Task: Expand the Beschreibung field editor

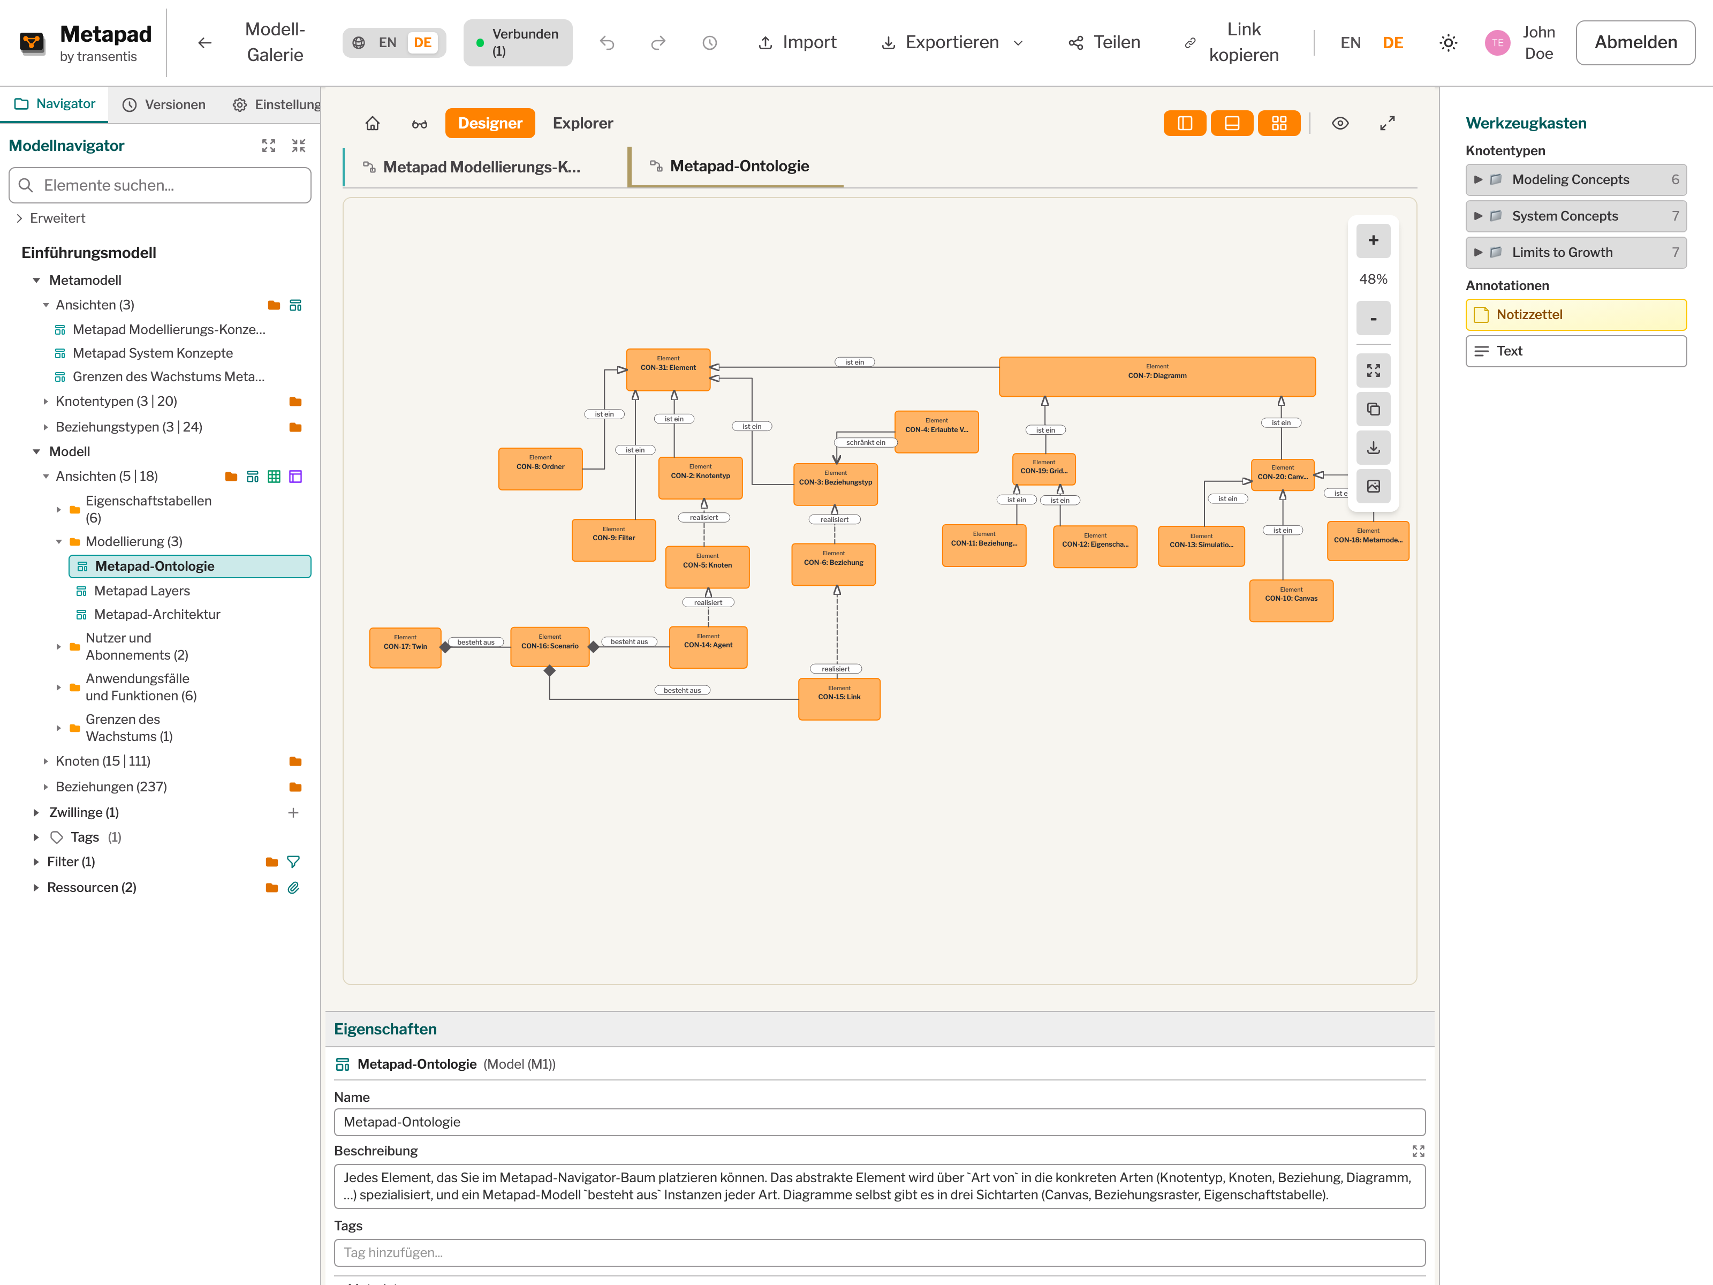Action: click(1418, 1151)
